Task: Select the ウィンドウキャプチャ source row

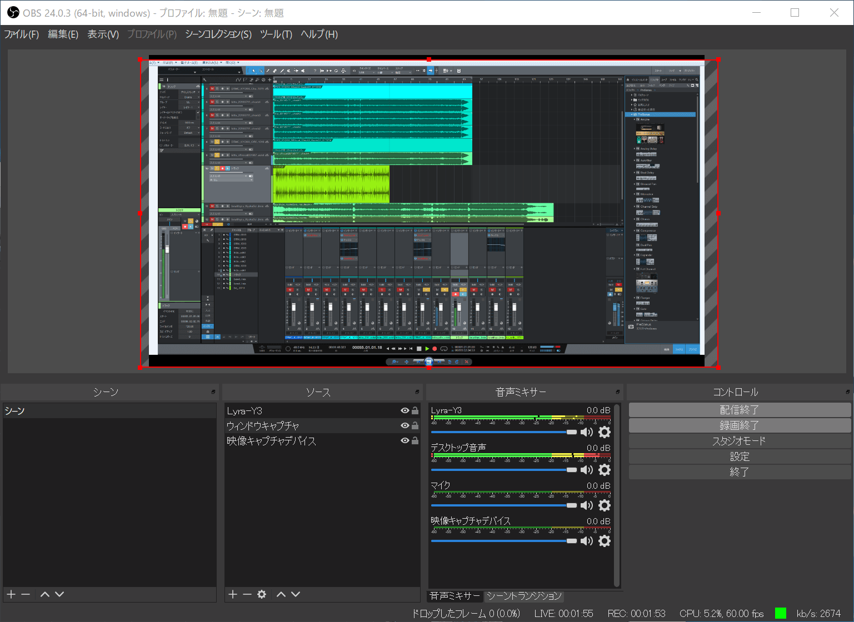Action: (322, 425)
